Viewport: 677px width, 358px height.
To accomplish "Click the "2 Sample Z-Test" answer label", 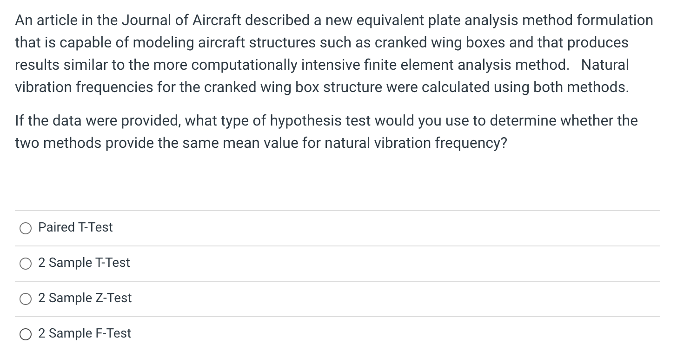I will pyautogui.click(x=85, y=298).
